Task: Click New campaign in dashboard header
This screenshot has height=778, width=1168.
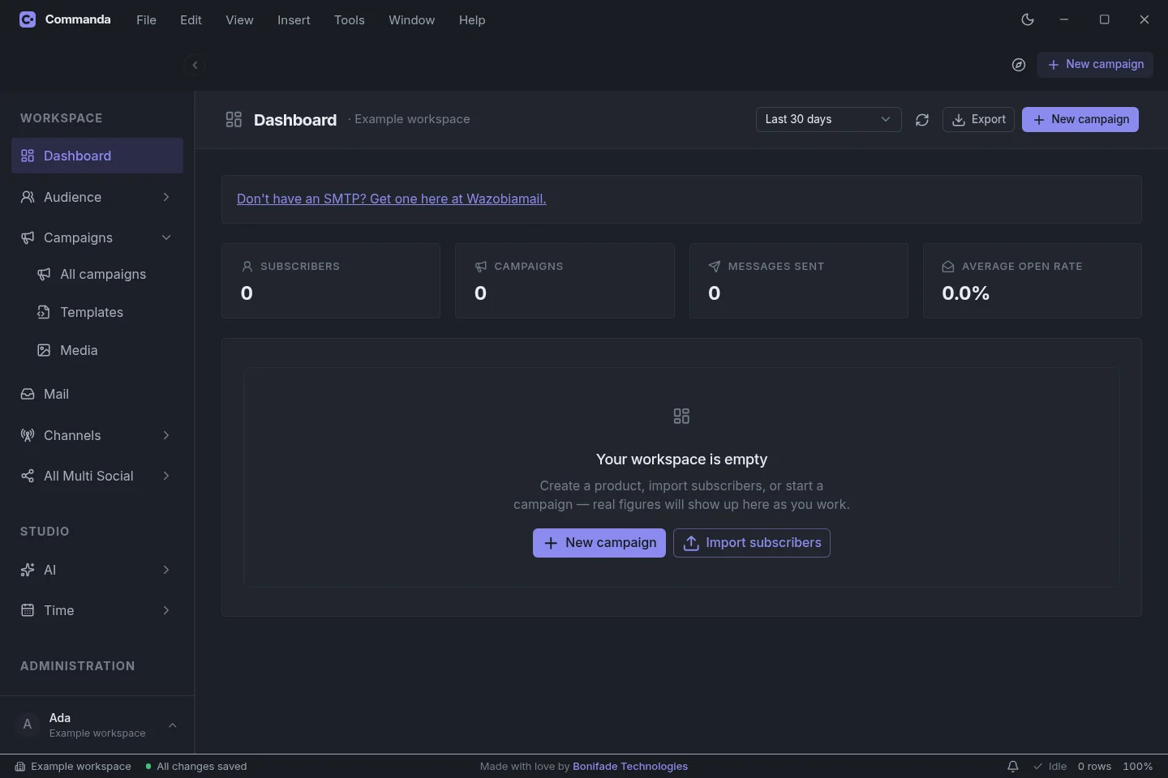Action: tap(1080, 120)
